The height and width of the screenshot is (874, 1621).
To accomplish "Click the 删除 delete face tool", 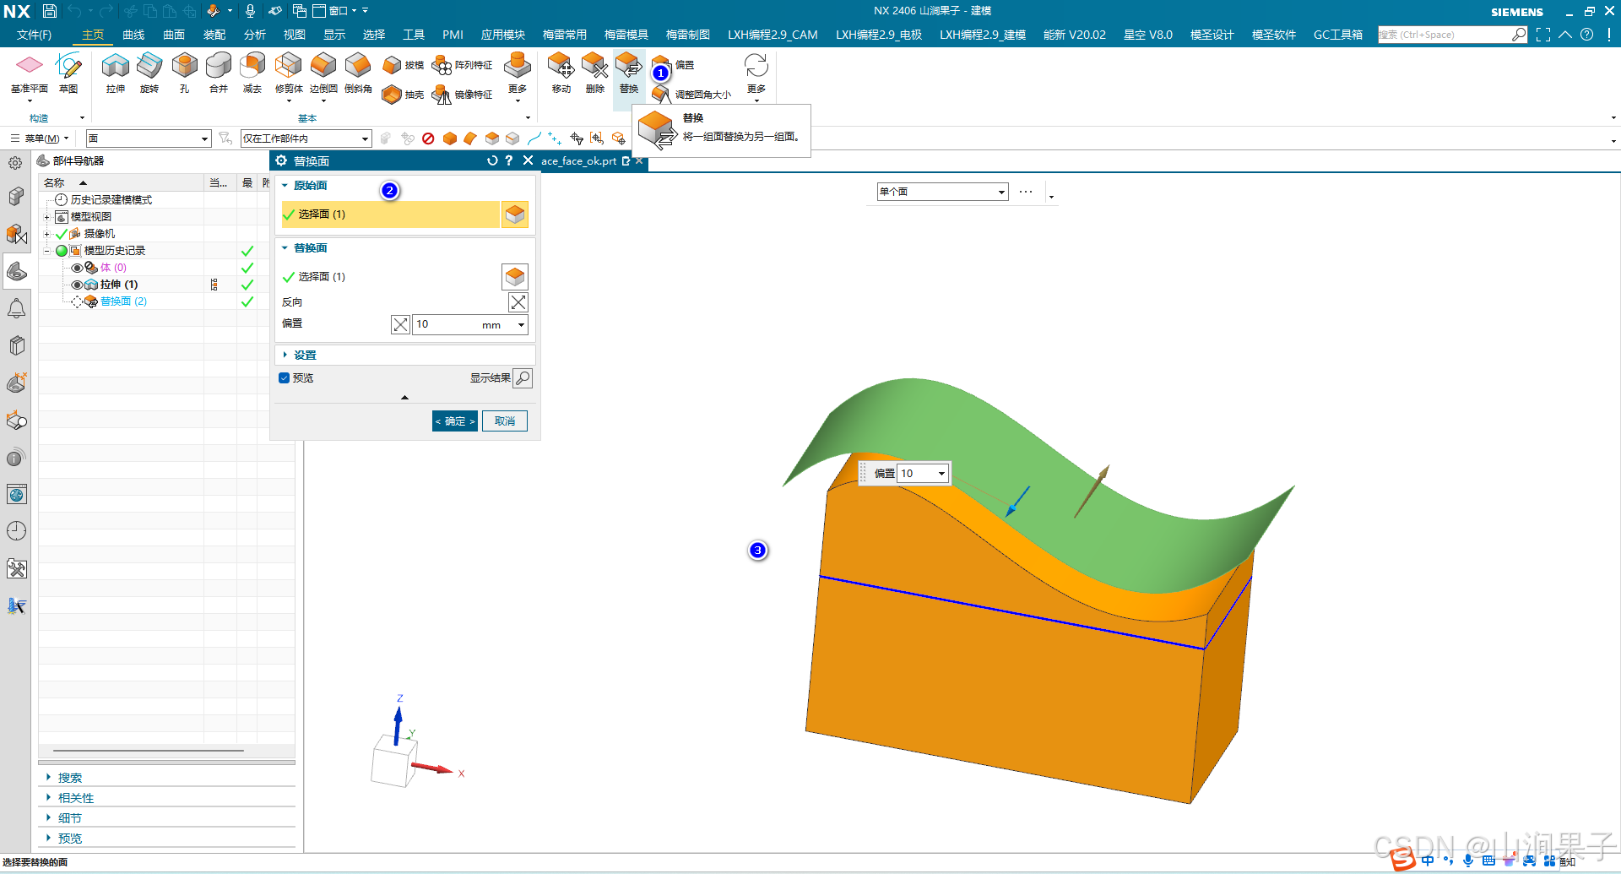I will (595, 73).
